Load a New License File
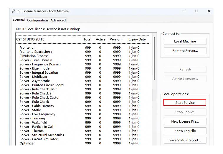The height and width of the screenshot is (154, 223). (x=185, y=121)
